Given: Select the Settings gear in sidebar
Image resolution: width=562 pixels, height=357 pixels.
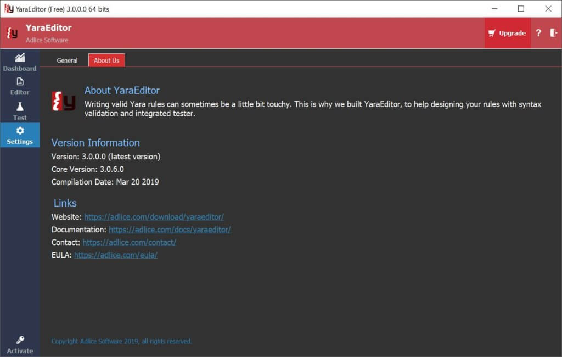Looking at the screenshot, I should pos(20,135).
